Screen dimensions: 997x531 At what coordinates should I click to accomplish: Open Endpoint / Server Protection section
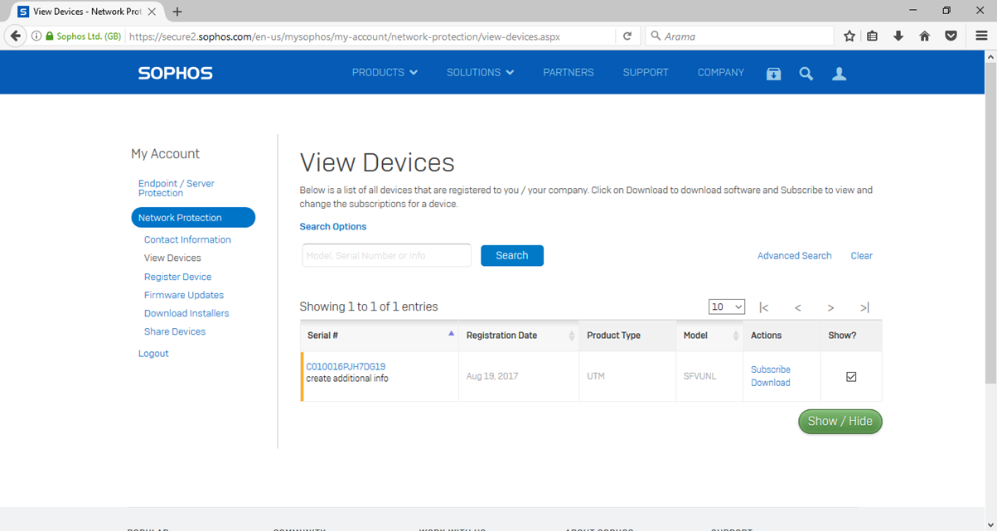[176, 188]
